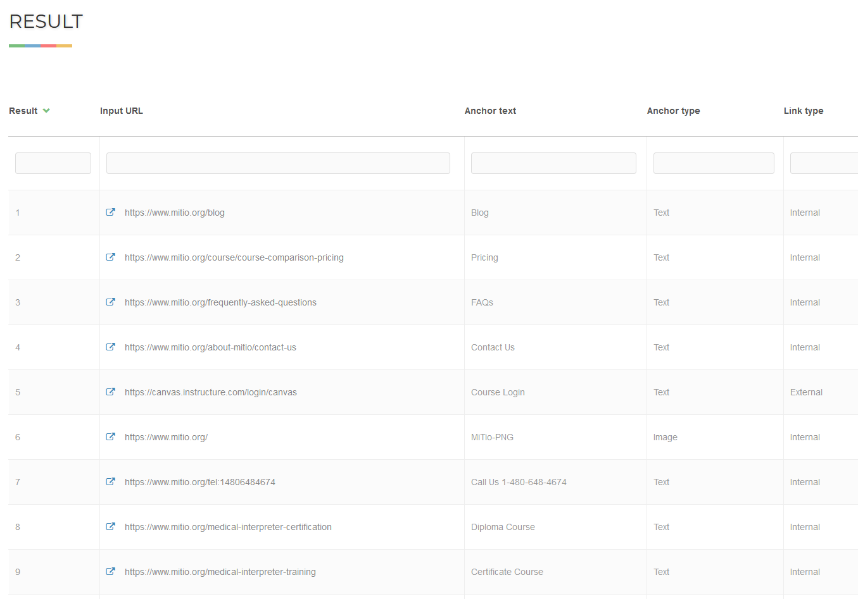This screenshot has width=858, height=599.
Task: Focus the Link type filter field
Action: (x=824, y=163)
